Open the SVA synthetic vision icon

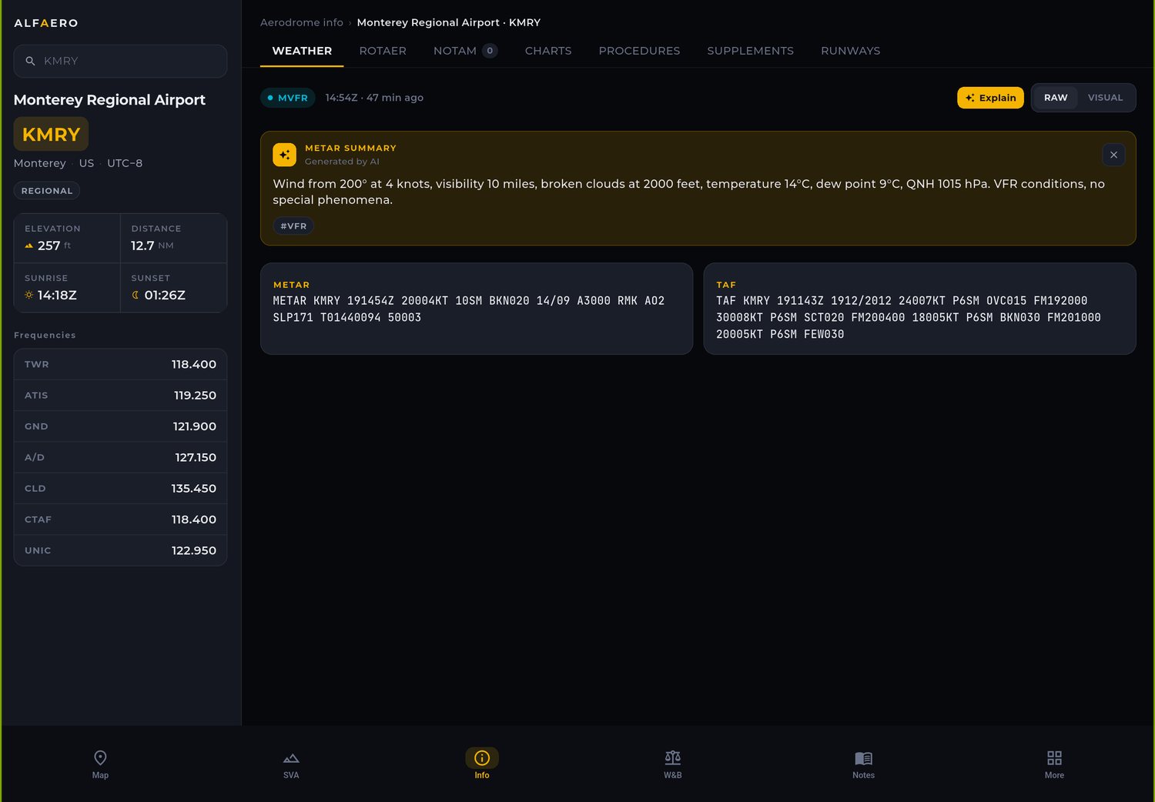(x=291, y=758)
